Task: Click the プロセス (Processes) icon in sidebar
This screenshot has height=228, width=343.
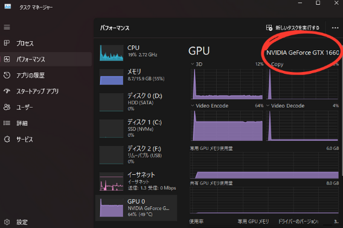Action: pos(7,43)
